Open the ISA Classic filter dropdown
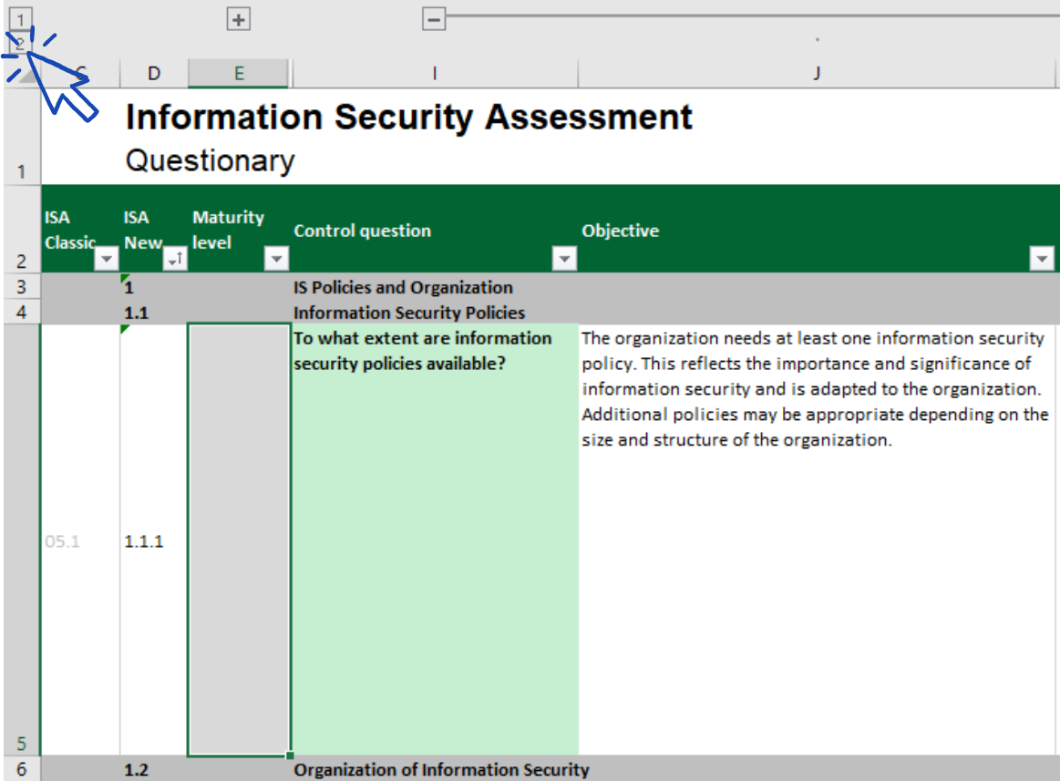The width and height of the screenshot is (1060, 781). [x=107, y=261]
